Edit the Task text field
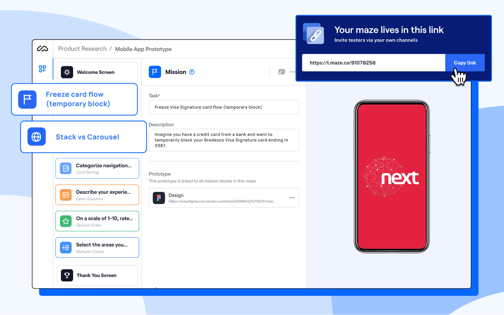504x315 pixels. point(224,107)
